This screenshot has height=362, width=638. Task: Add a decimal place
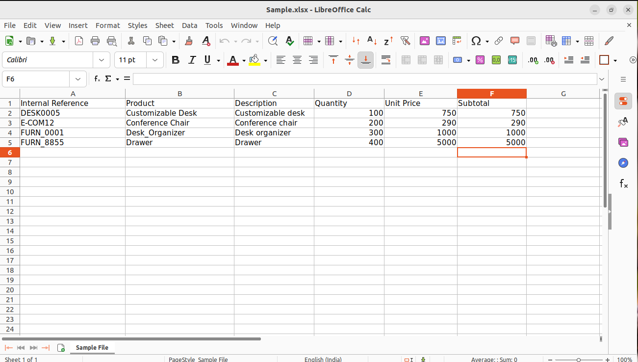click(x=533, y=60)
